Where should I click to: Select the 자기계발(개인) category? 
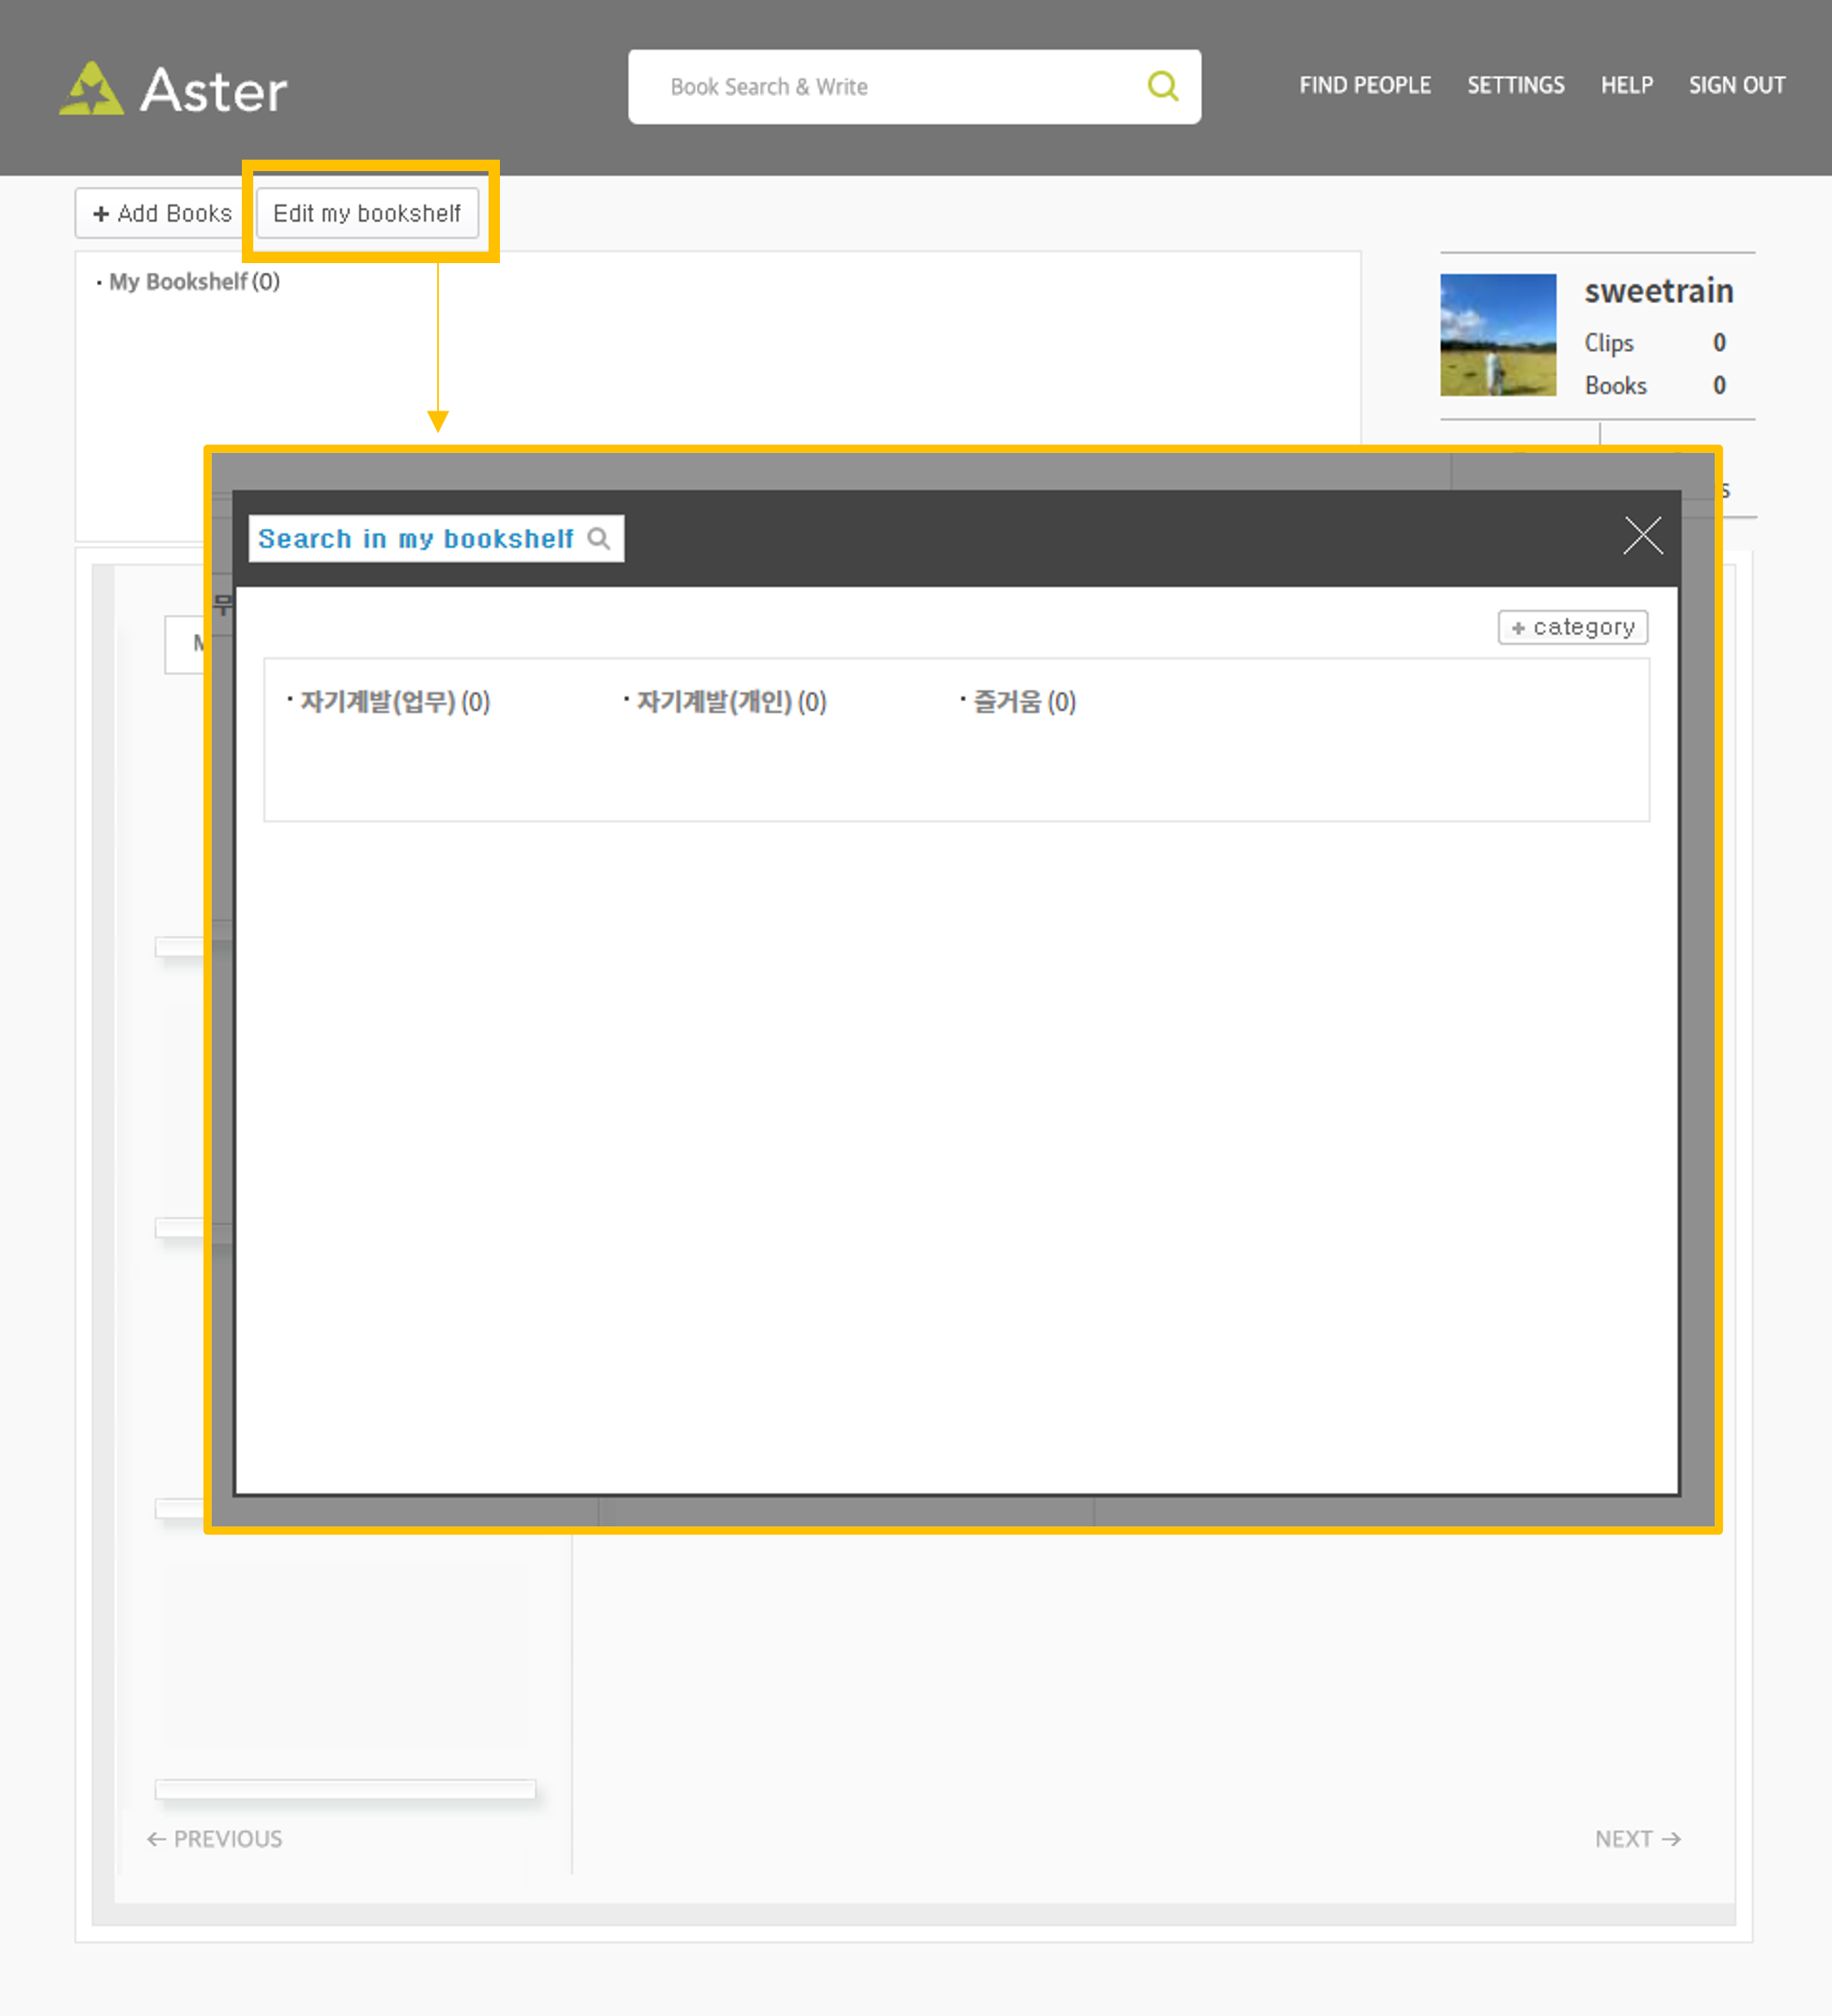pyautogui.click(x=730, y=702)
